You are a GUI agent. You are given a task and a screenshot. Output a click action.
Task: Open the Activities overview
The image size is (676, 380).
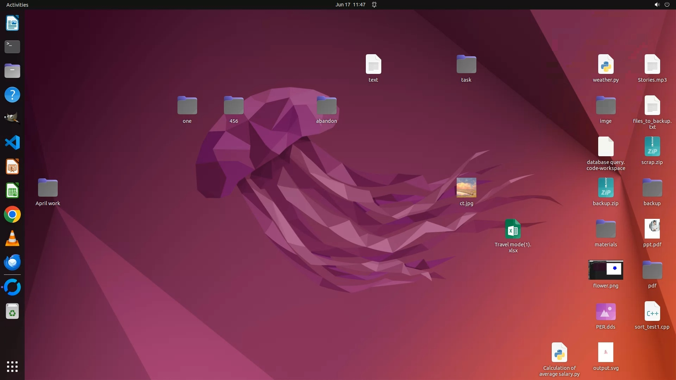point(17,5)
